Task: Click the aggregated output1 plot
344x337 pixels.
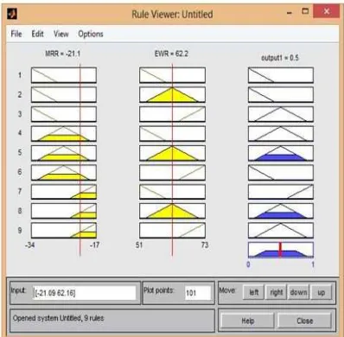Action: pyautogui.click(x=281, y=250)
